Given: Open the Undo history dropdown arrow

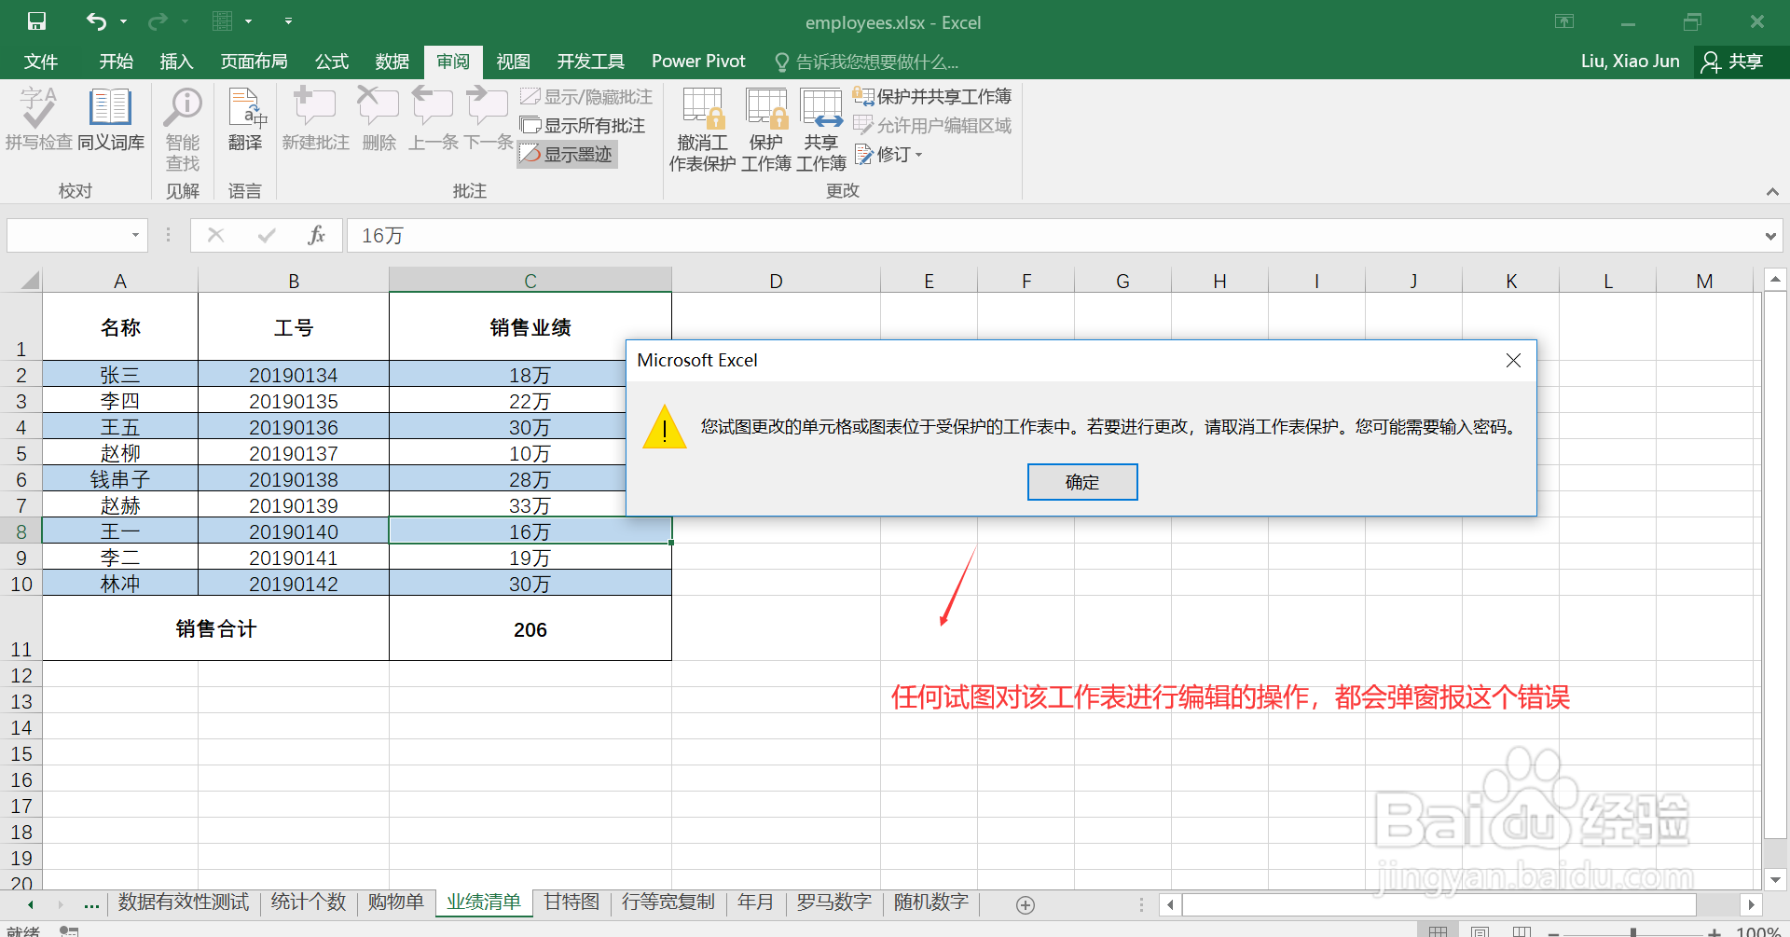Looking at the screenshot, I should (123, 21).
